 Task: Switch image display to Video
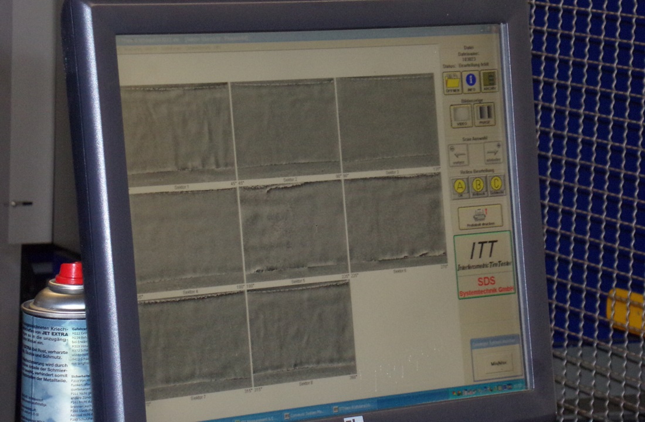click(x=460, y=115)
